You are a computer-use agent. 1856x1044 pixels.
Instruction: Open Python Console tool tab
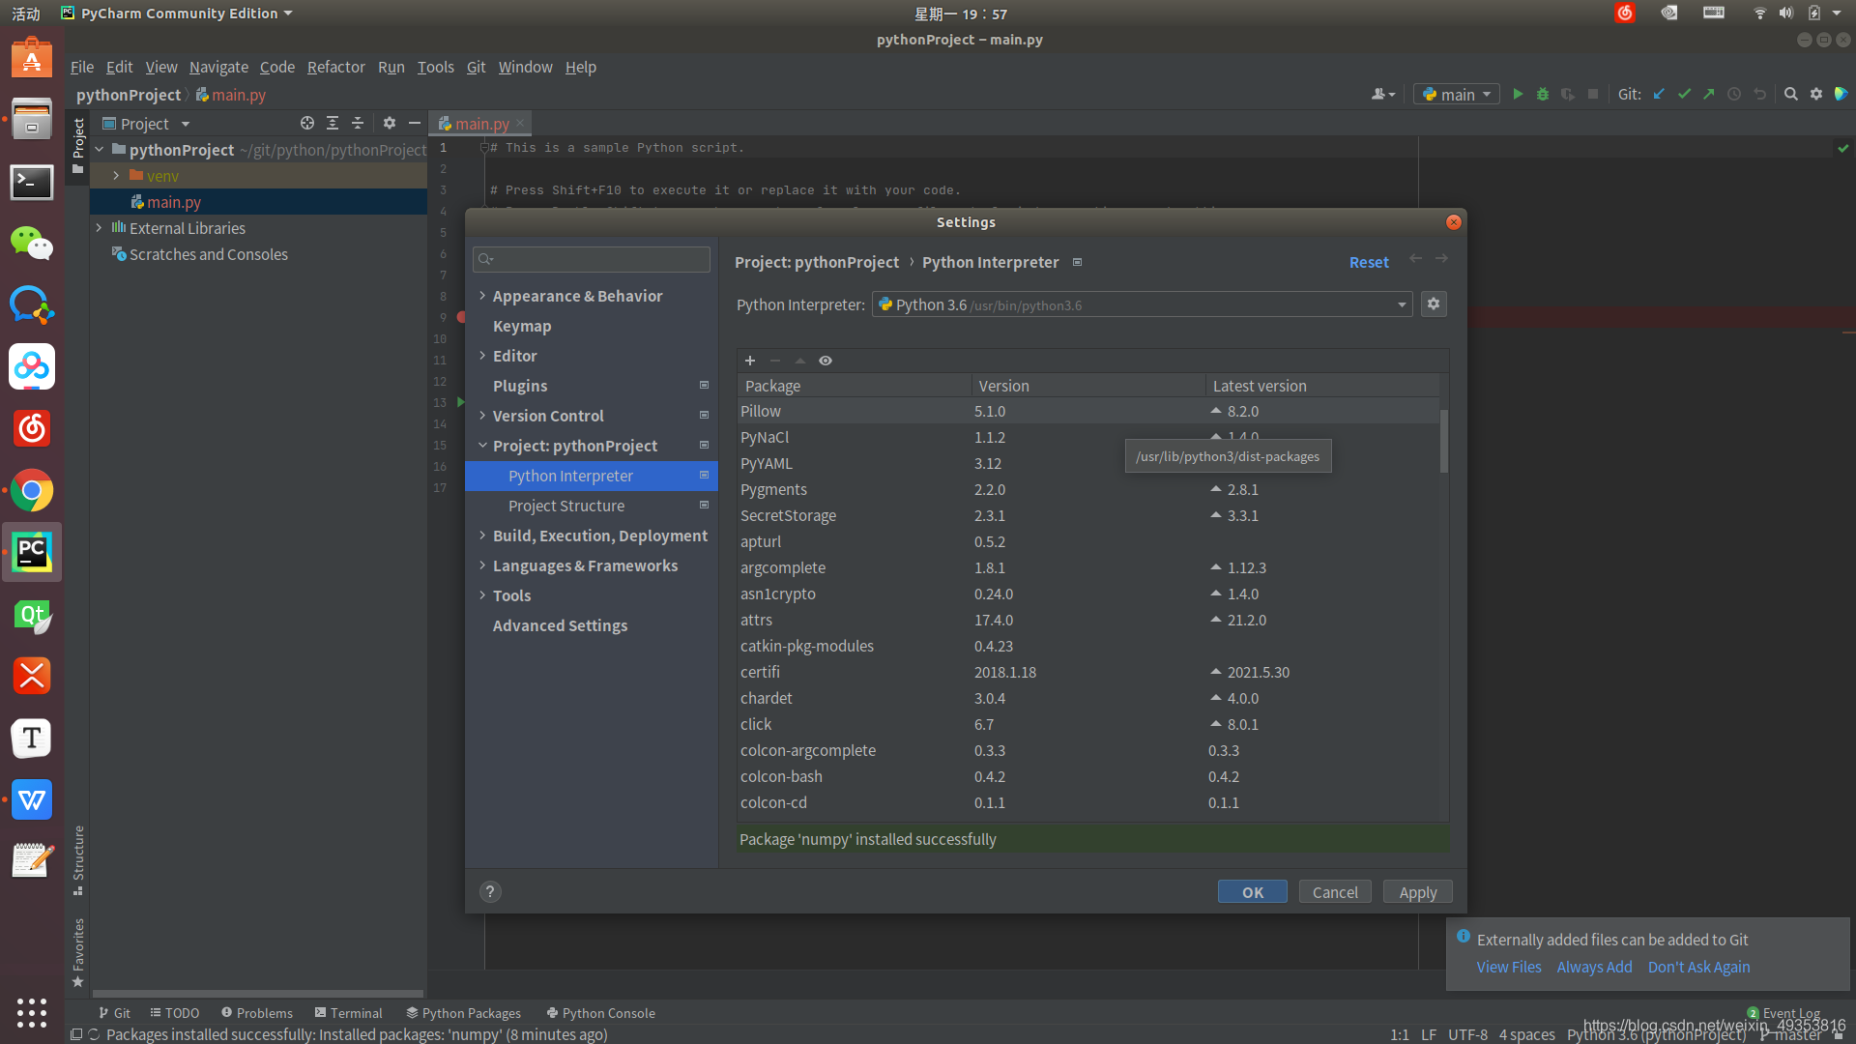click(600, 1012)
